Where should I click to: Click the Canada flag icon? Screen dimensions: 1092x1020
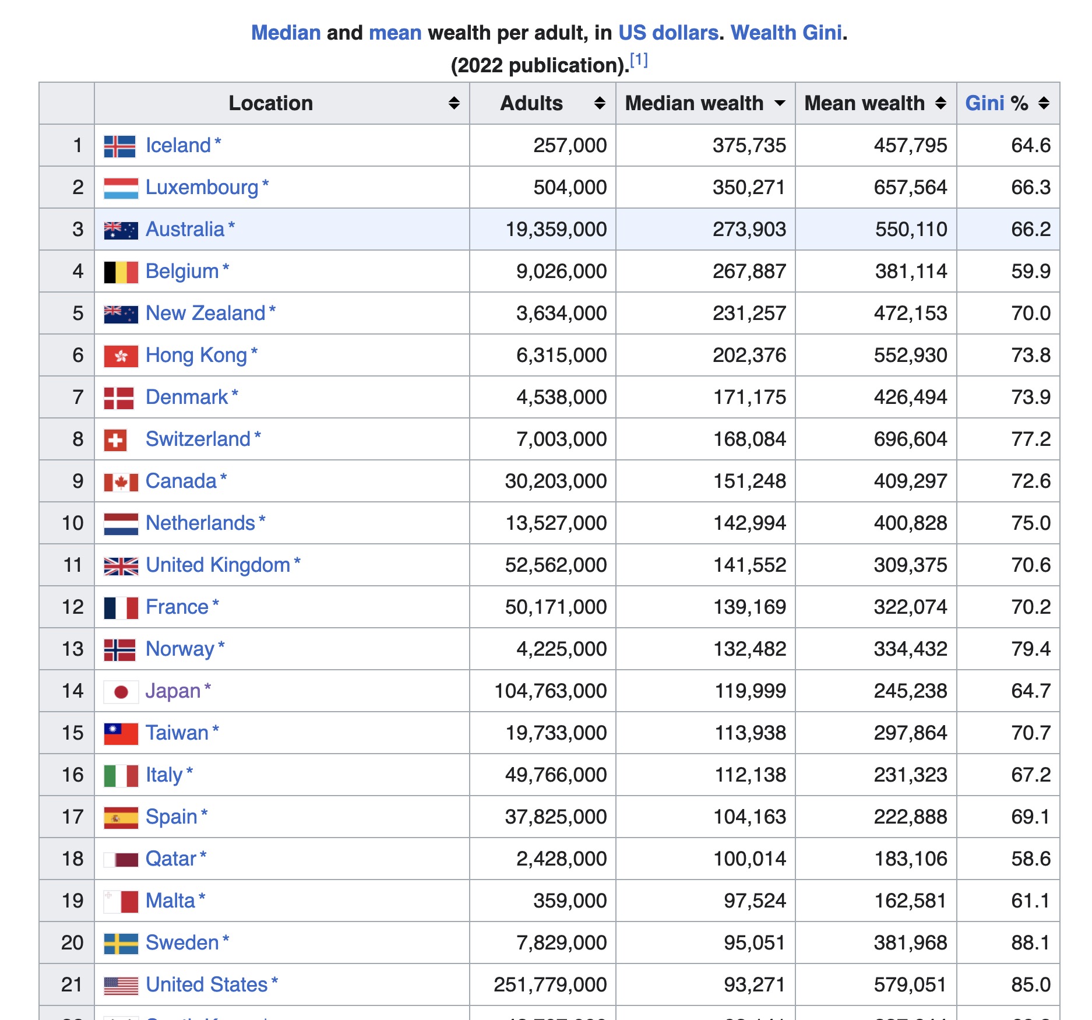[x=121, y=482]
